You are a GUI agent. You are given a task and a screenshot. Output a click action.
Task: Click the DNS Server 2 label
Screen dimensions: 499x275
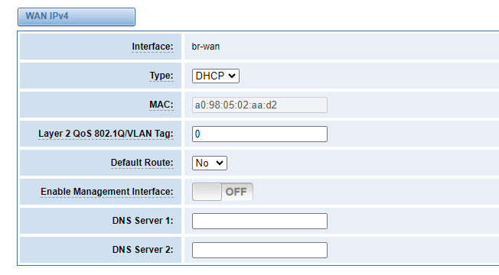pos(142,250)
